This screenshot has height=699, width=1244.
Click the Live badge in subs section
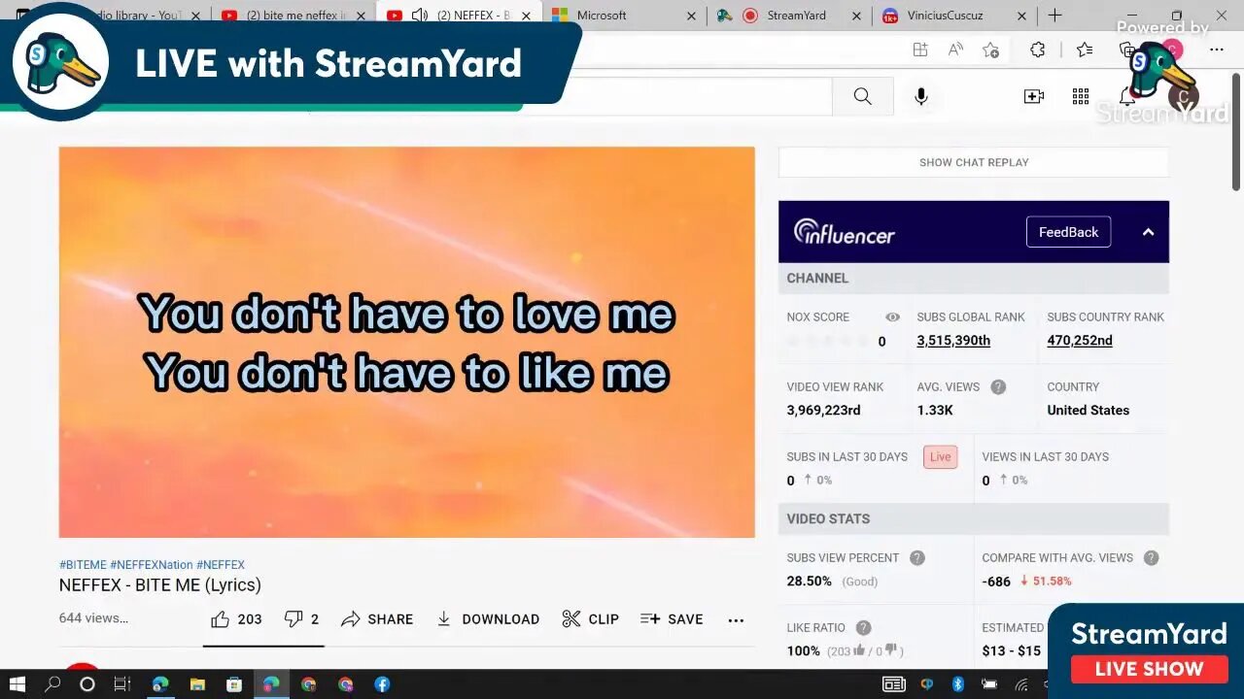pyautogui.click(x=940, y=456)
